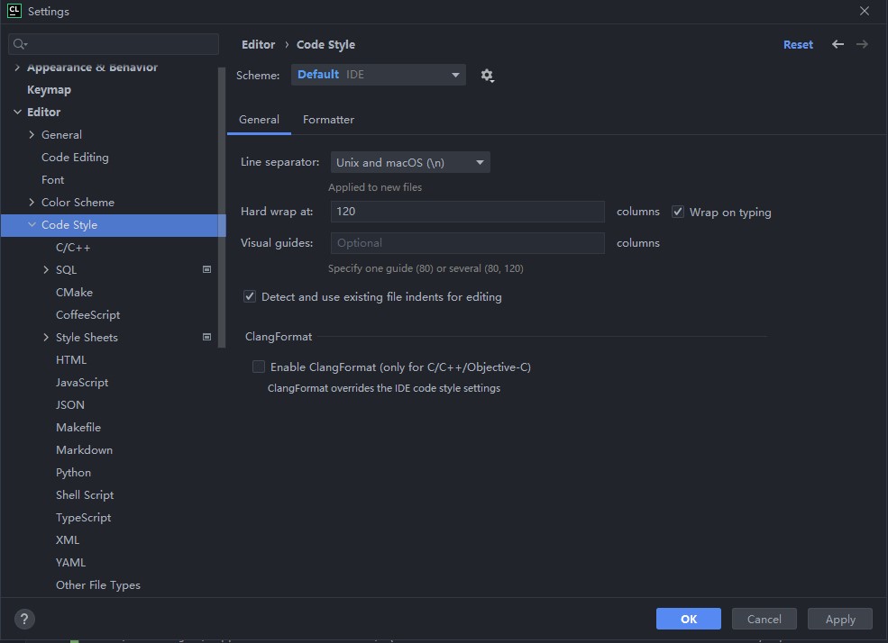Click the SQL row per-project marker icon

(206, 270)
